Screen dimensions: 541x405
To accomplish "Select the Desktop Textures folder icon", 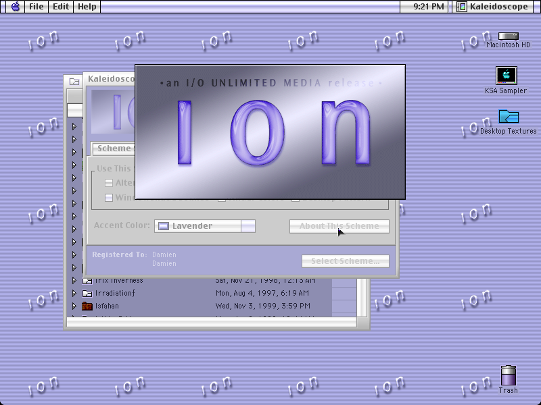I will 509,116.
